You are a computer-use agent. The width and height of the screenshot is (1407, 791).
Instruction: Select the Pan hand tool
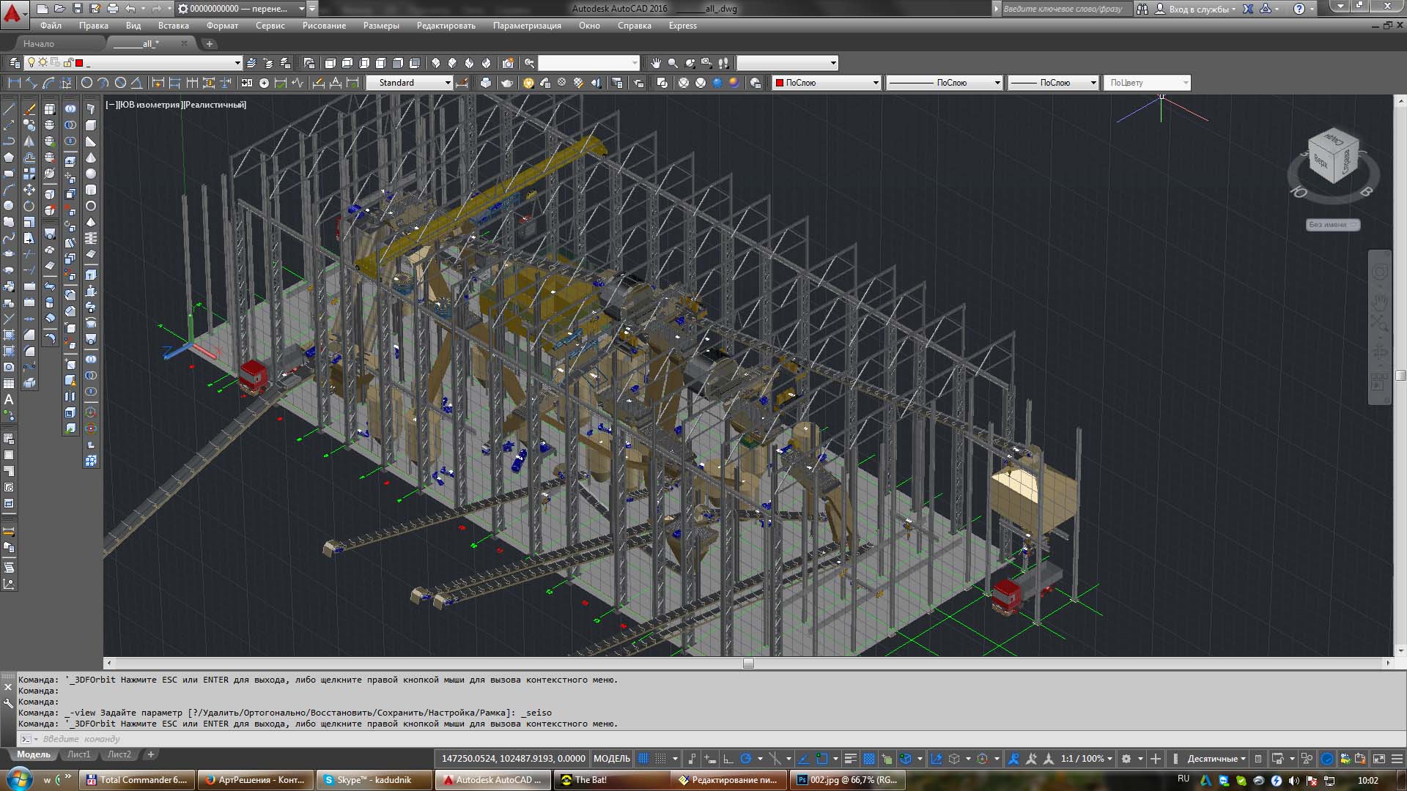(x=655, y=63)
